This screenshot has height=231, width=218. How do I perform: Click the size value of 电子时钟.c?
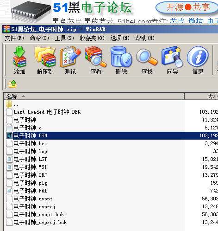pyautogui.click(x=211, y=128)
